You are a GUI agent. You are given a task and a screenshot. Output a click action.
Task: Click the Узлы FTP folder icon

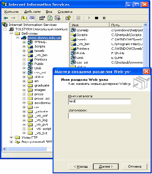pyautogui.click(x=18, y=137)
